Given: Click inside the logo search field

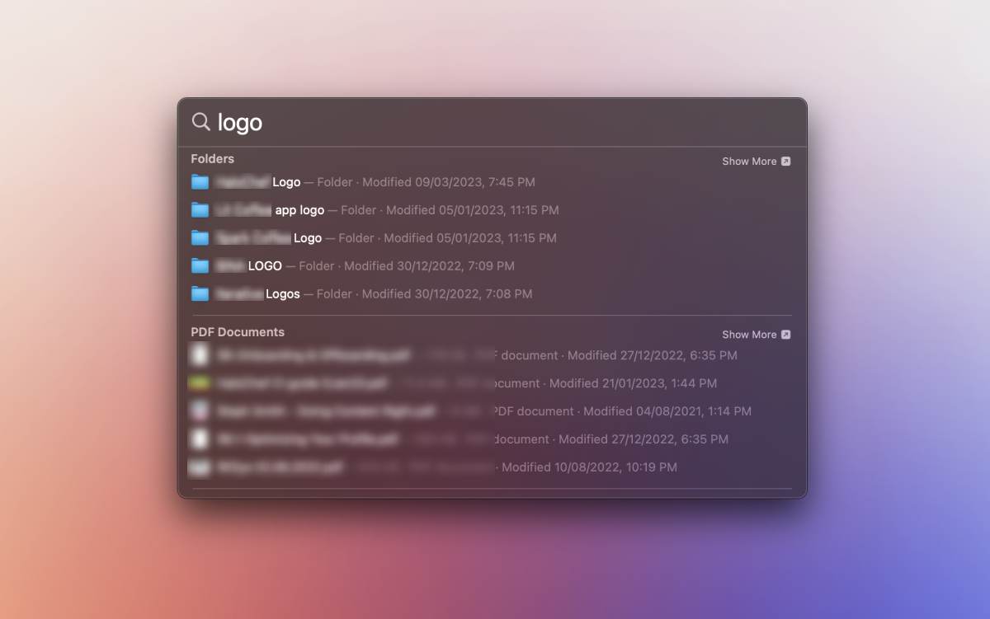Looking at the screenshot, I should [330, 122].
